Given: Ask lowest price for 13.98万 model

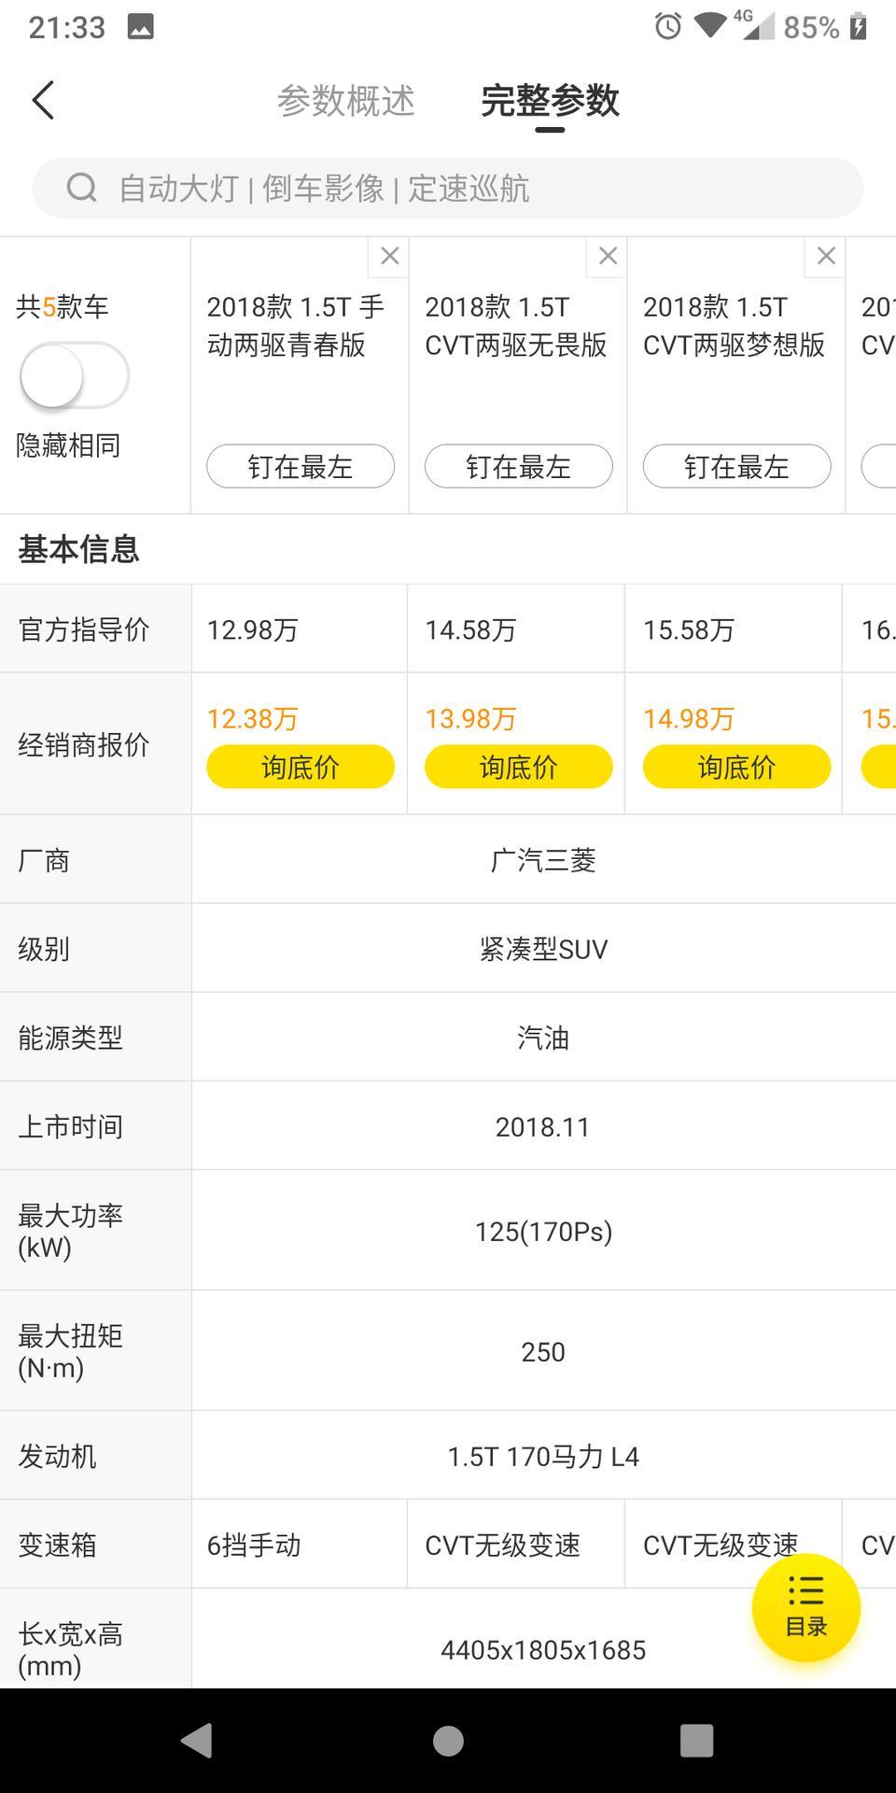Looking at the screenshot, I should click(x=519, y=767).
